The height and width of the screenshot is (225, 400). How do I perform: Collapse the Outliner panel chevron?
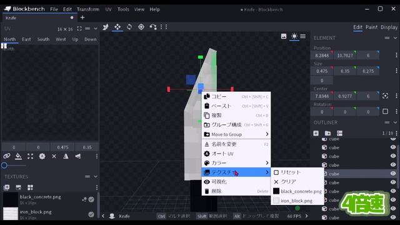[395, 122]
